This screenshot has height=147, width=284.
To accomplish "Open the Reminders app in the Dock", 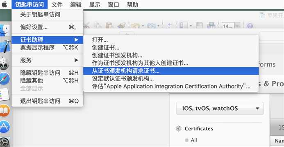I will pyautogui.click(x=4, y=95).
